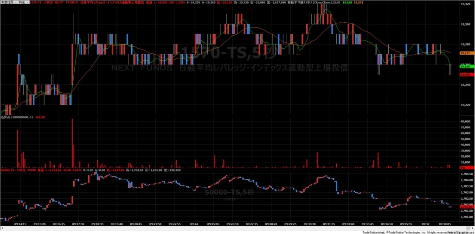Click the 始=1,697.06 TOPIX open value
This screenshot has height=234, width=475.
[116, 170]
